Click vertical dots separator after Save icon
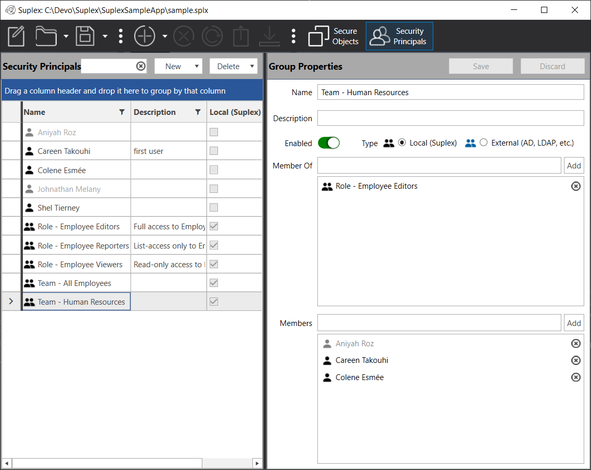The height and width of the screenshot is (470, 591). point(121,36)
